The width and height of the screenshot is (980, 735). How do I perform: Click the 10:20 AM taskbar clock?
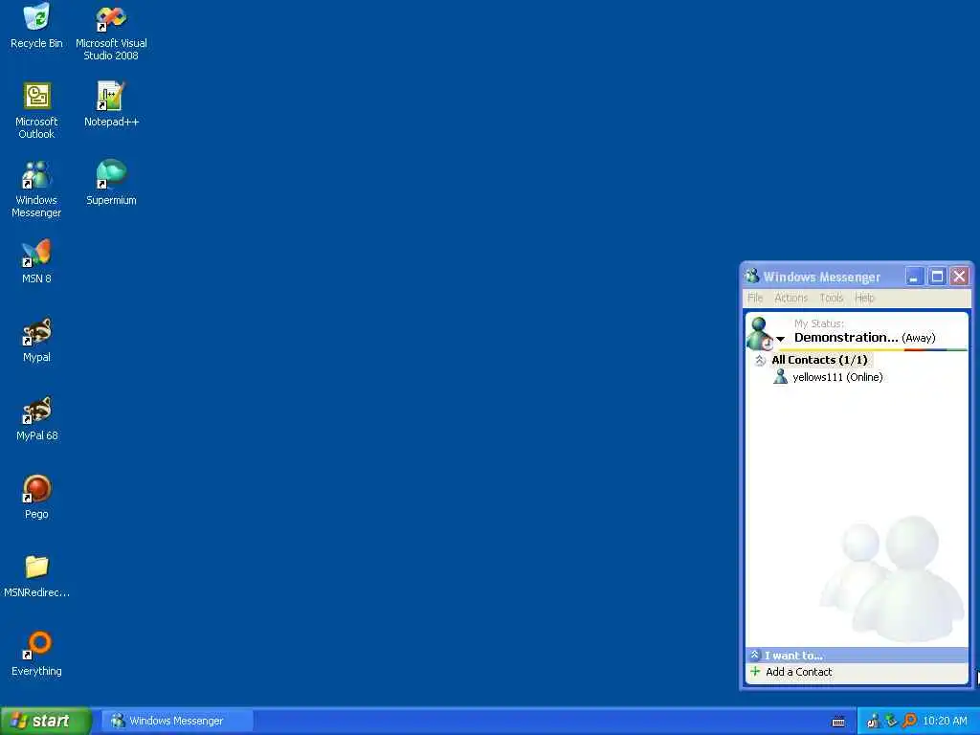(945, 721)
